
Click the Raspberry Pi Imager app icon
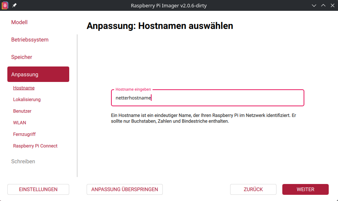coord(5,5)
